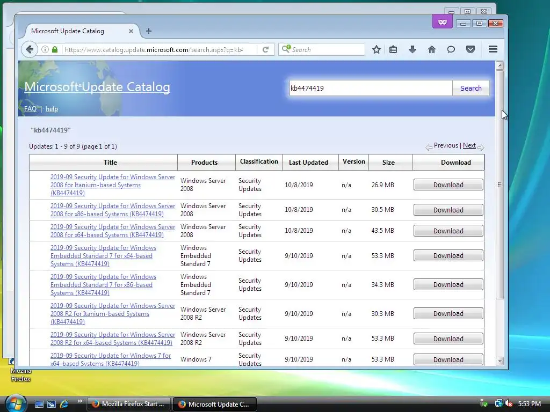This screenshot has width=550, height=412.
Task: Switch to Mozilla Firefox Start taskbar button
Action: click(128, 404)
